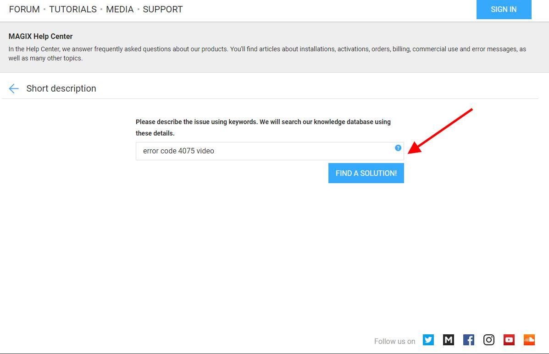Click the 'Please describe the issue' instruction text

click(263, 128)
